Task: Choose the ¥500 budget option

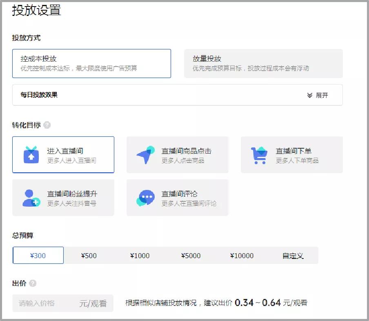Action: click(89, 255)
